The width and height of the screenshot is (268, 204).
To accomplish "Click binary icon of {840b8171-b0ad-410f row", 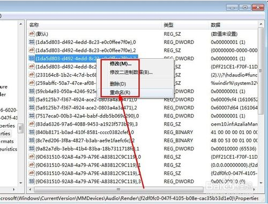I will tap(32, 132).
